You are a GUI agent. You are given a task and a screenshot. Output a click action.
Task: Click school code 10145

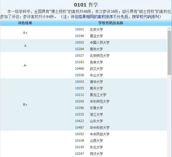79,147
